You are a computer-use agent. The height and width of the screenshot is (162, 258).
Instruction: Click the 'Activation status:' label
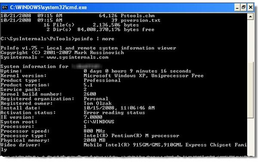(28, 113)
